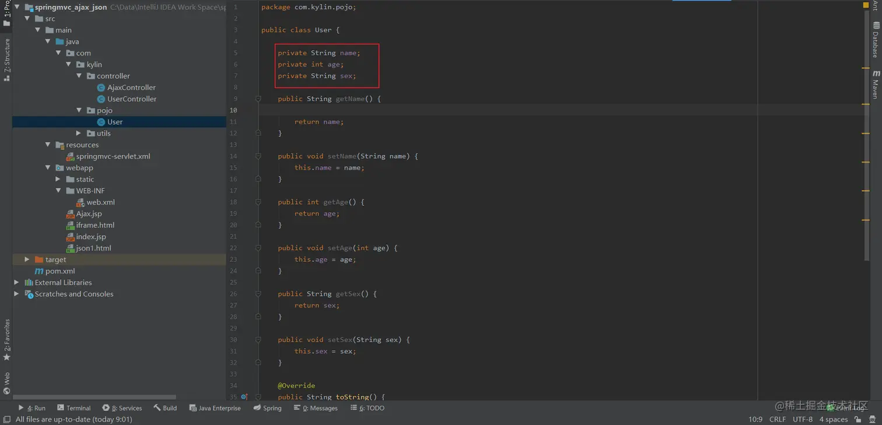The height and width of the screenshot is (425, 882).
Task: Toggle code folding of setSex() at line 30
Action: pyautogui.click(x=258, y=340)
